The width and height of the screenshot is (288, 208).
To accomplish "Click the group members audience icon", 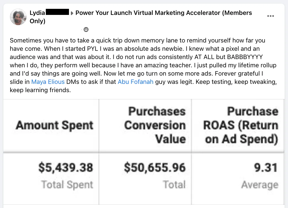I will click(86, 30).
